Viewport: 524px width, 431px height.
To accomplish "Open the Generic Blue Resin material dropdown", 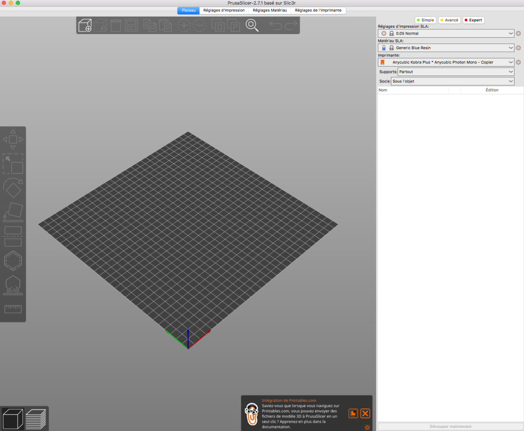I will pos(446,48).
